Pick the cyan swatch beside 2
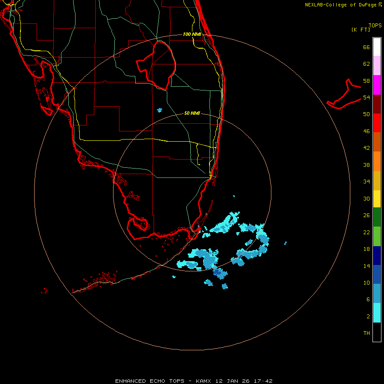The image size is (384, 384). 377,313
